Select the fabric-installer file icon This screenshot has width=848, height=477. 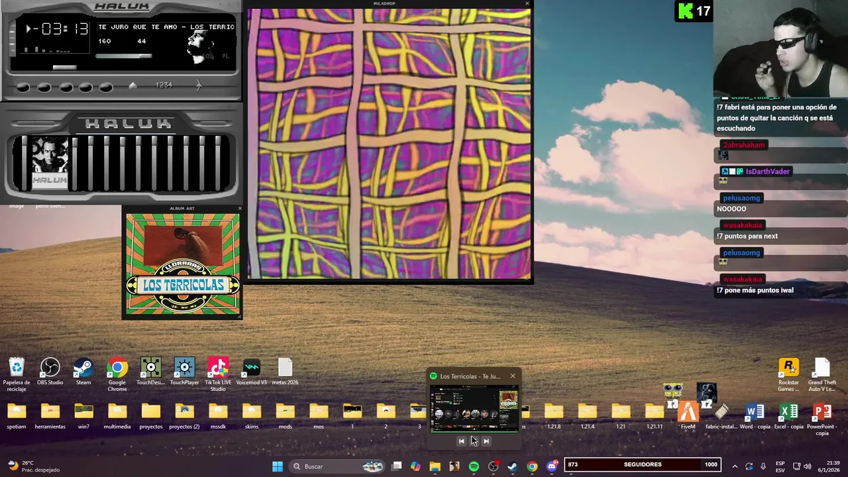[721, 415]
